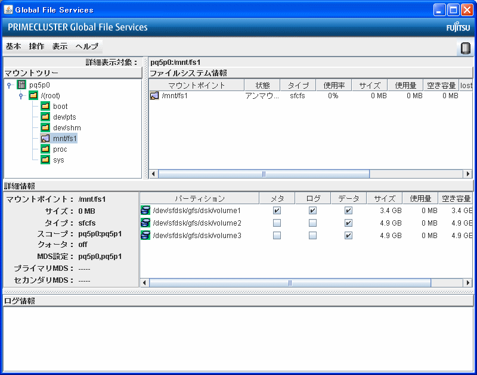Click the Java icon in title bar

tap(8, 10)
